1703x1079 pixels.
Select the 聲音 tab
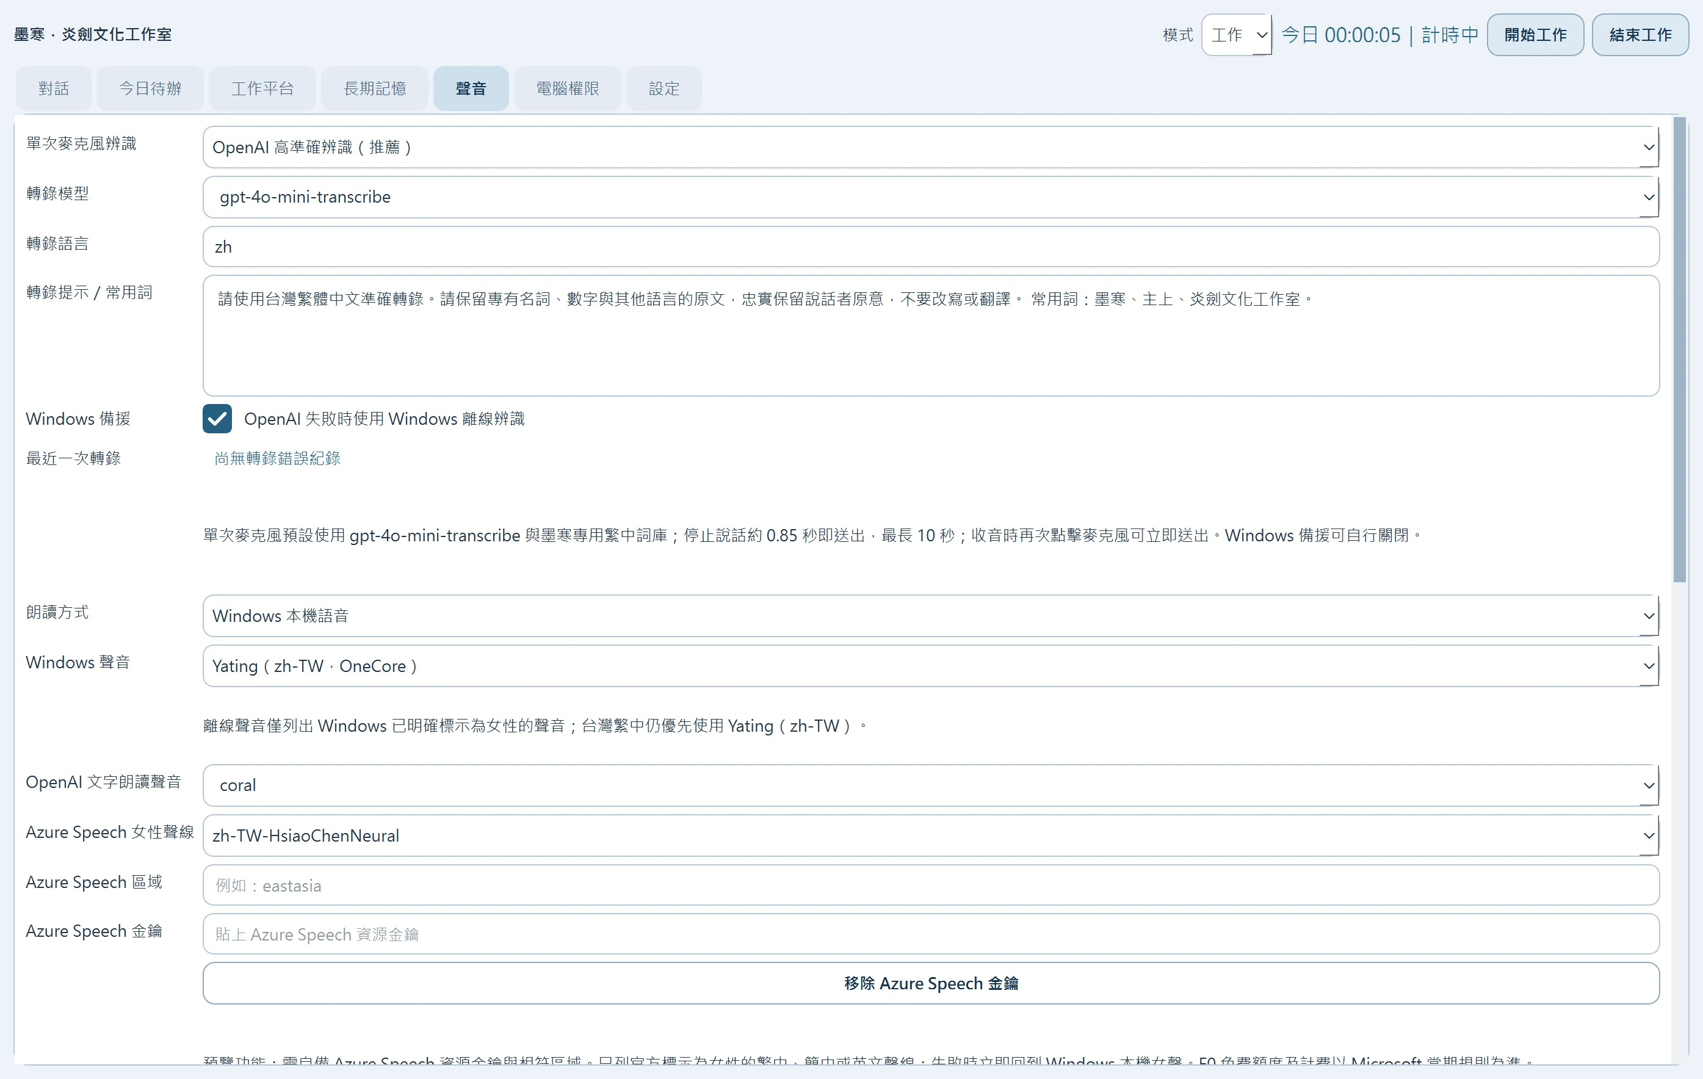pyautogui.click(x=471, y=88)
